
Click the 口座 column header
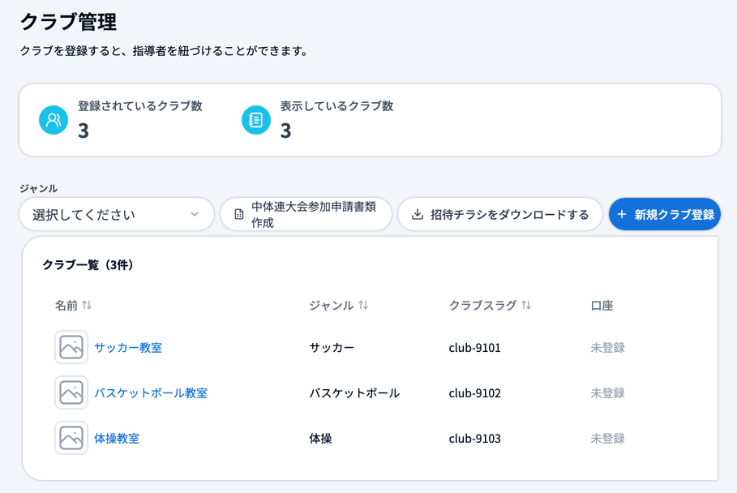602,306
